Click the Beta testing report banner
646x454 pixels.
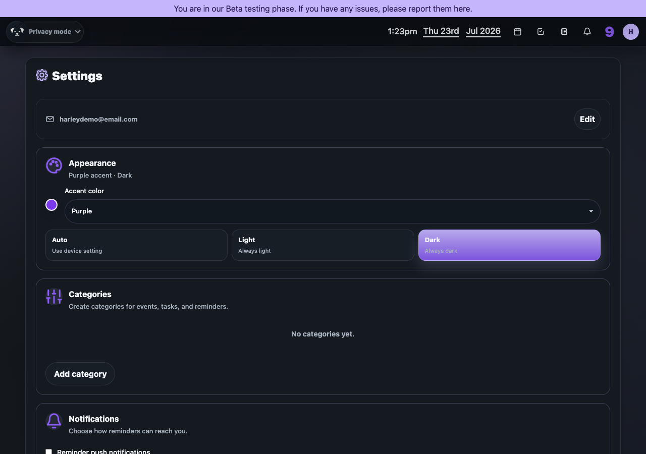coord(323,9)
